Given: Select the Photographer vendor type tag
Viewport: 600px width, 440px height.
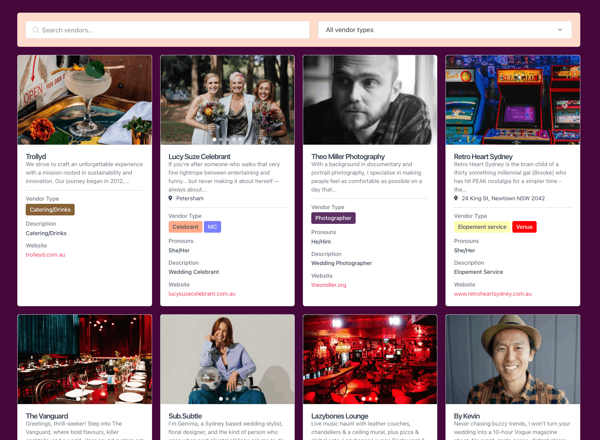Looking at the screenshot, I should [333, 218].
